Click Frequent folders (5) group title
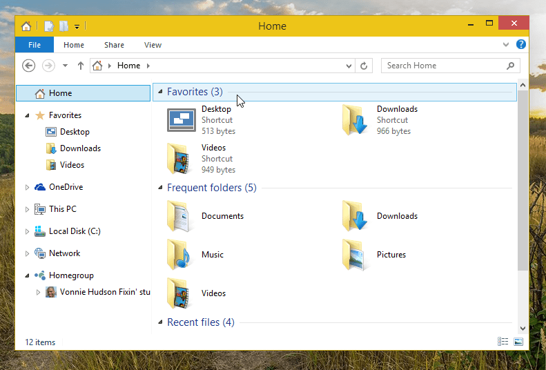 point(212,188)
